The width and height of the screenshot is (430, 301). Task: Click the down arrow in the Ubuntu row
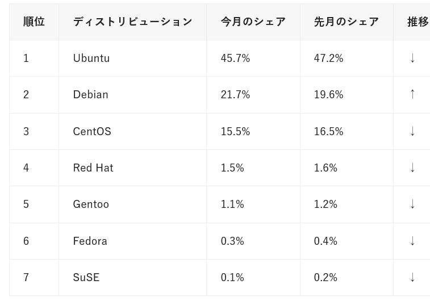click(x=412, y=58)
